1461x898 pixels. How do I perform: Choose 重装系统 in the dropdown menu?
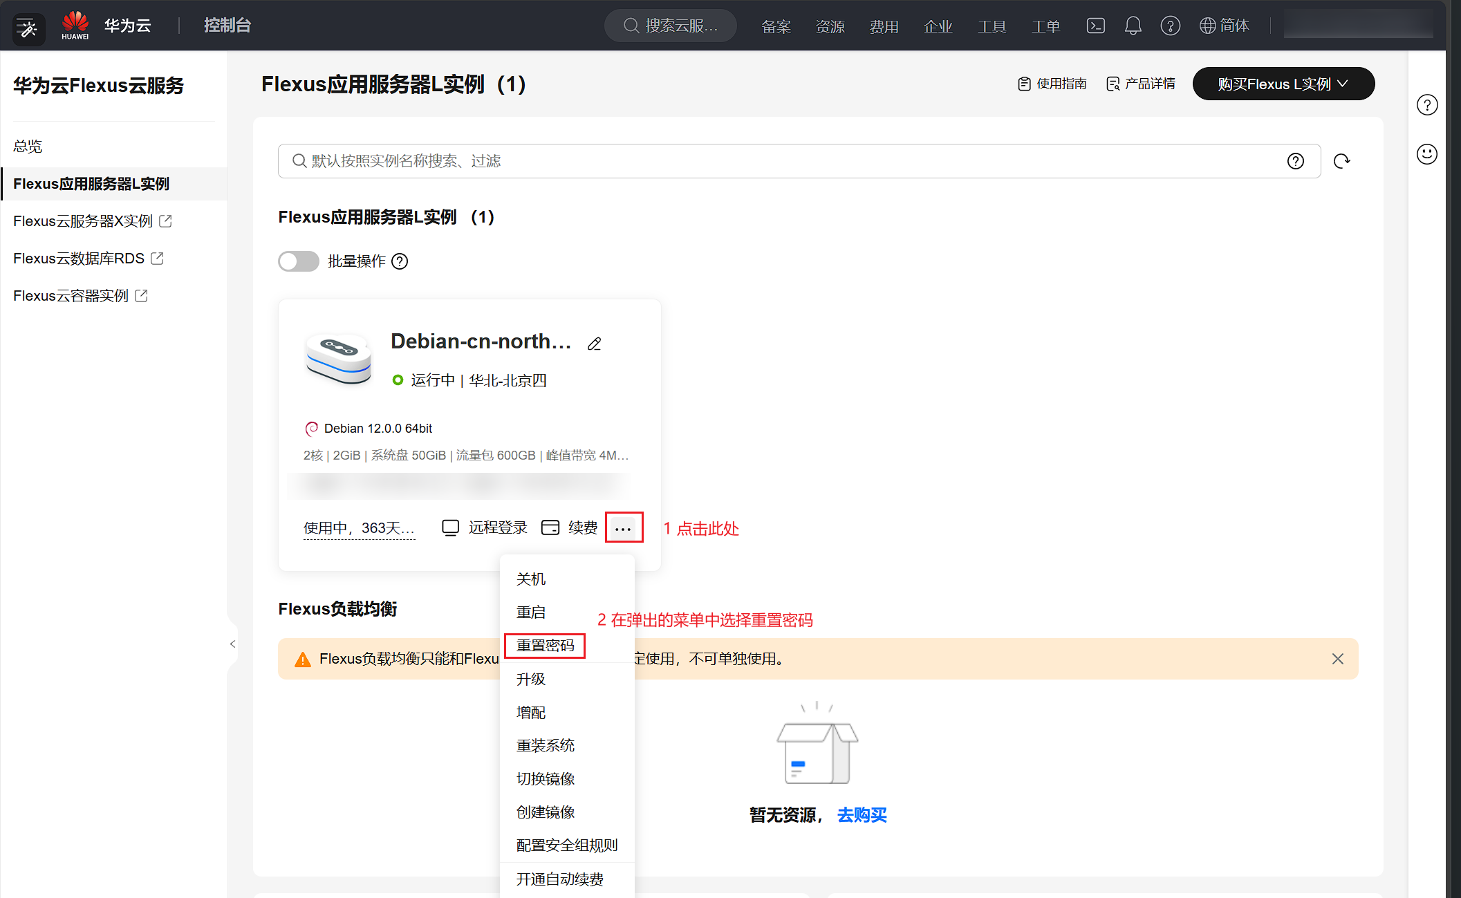pos(545,745)
